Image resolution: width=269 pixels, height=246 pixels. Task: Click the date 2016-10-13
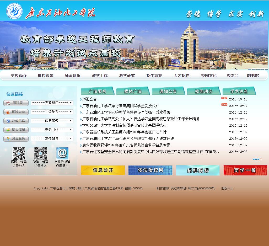tap(238, 99)
